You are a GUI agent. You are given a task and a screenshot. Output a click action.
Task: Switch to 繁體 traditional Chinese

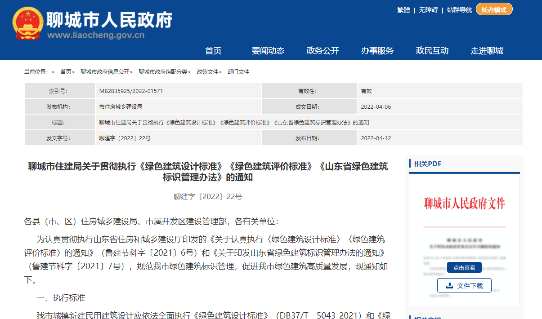[403, 10]
